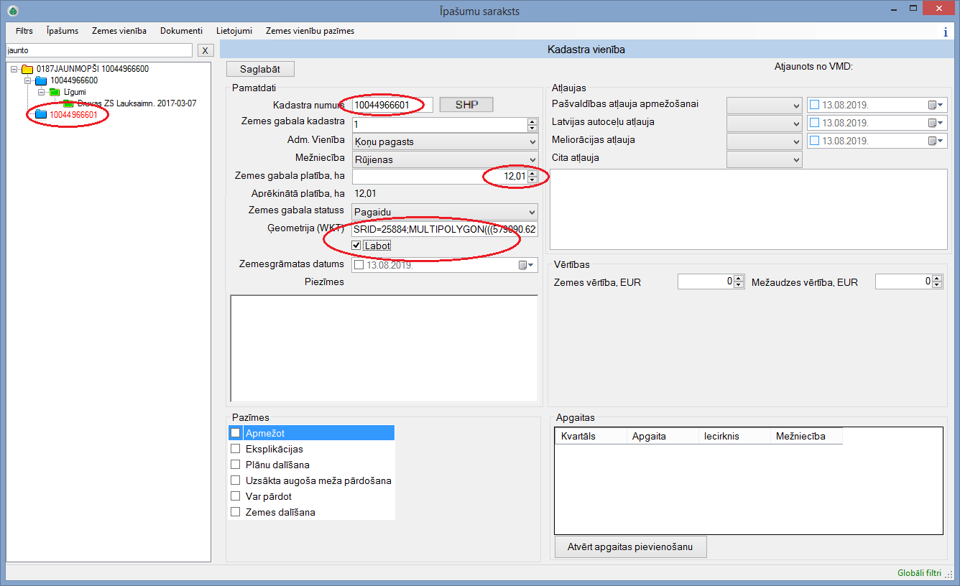Click the Saglabāt button
The height and width of the screenshot is (586, 960).
[260, 69]
